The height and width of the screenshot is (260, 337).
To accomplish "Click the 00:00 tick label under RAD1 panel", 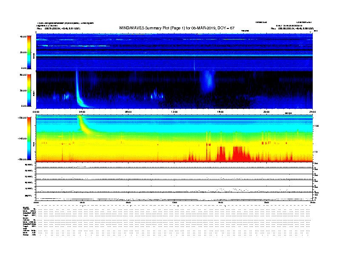I will [x=36, y=112].
